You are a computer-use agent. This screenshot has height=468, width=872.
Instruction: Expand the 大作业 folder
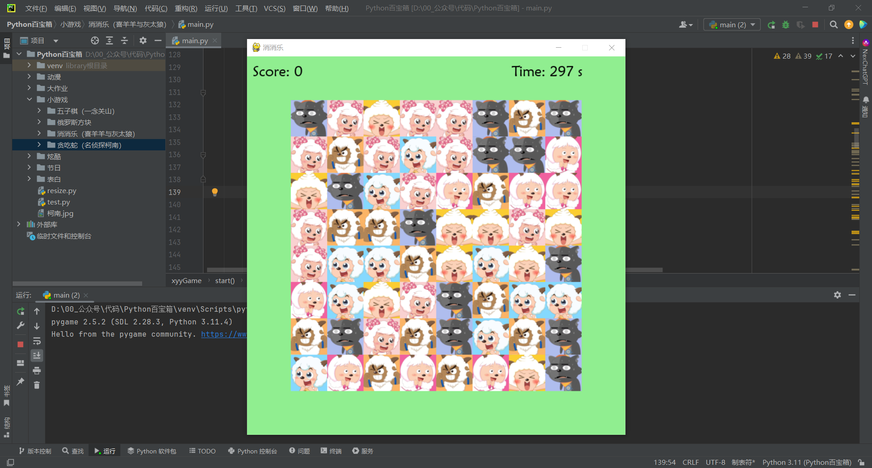coord(29,88)
